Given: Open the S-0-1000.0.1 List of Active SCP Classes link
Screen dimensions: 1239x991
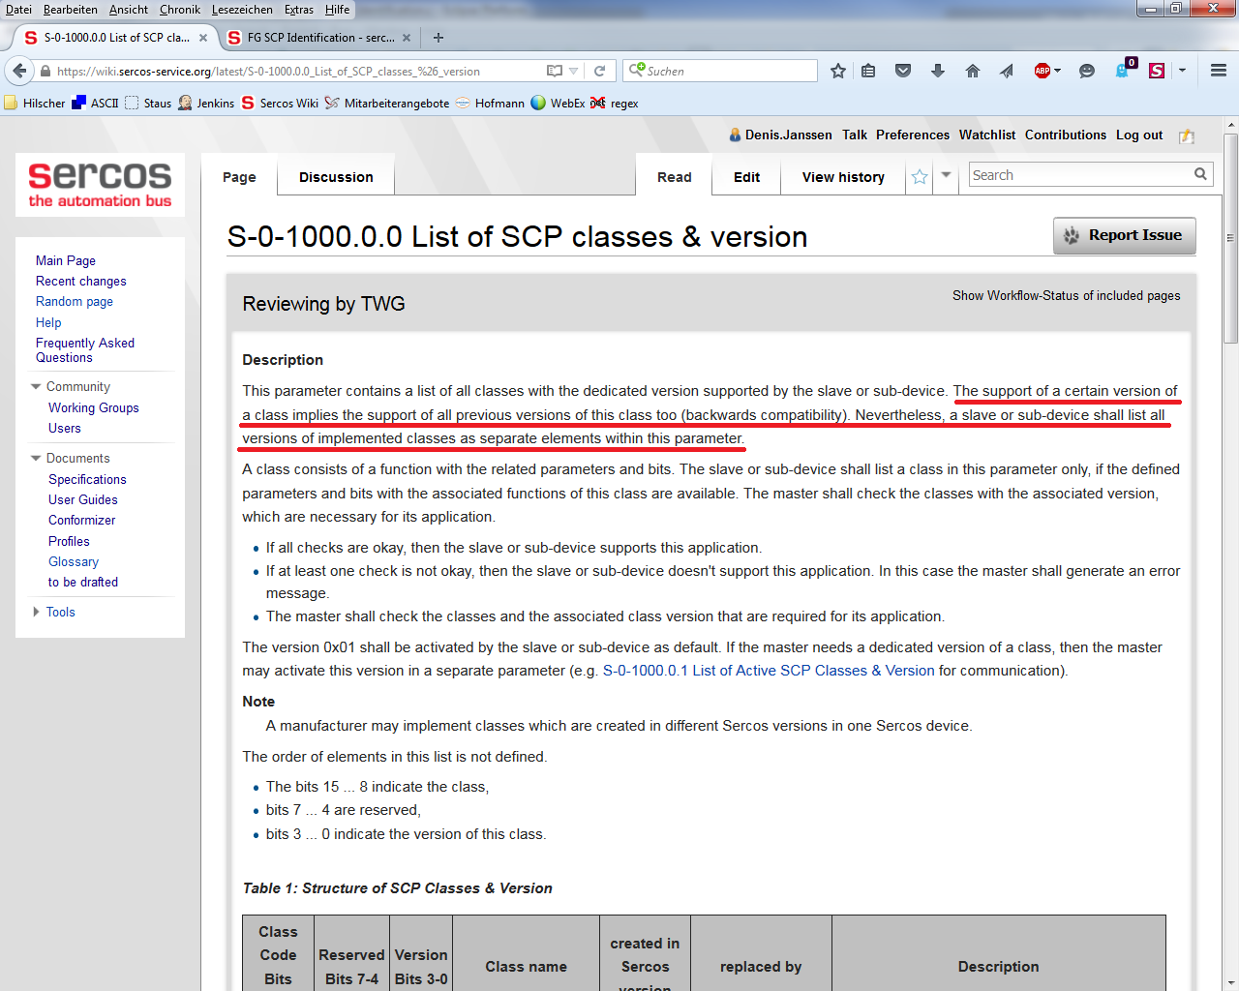Looking at the screenshot, I should (x=769, y=671).
